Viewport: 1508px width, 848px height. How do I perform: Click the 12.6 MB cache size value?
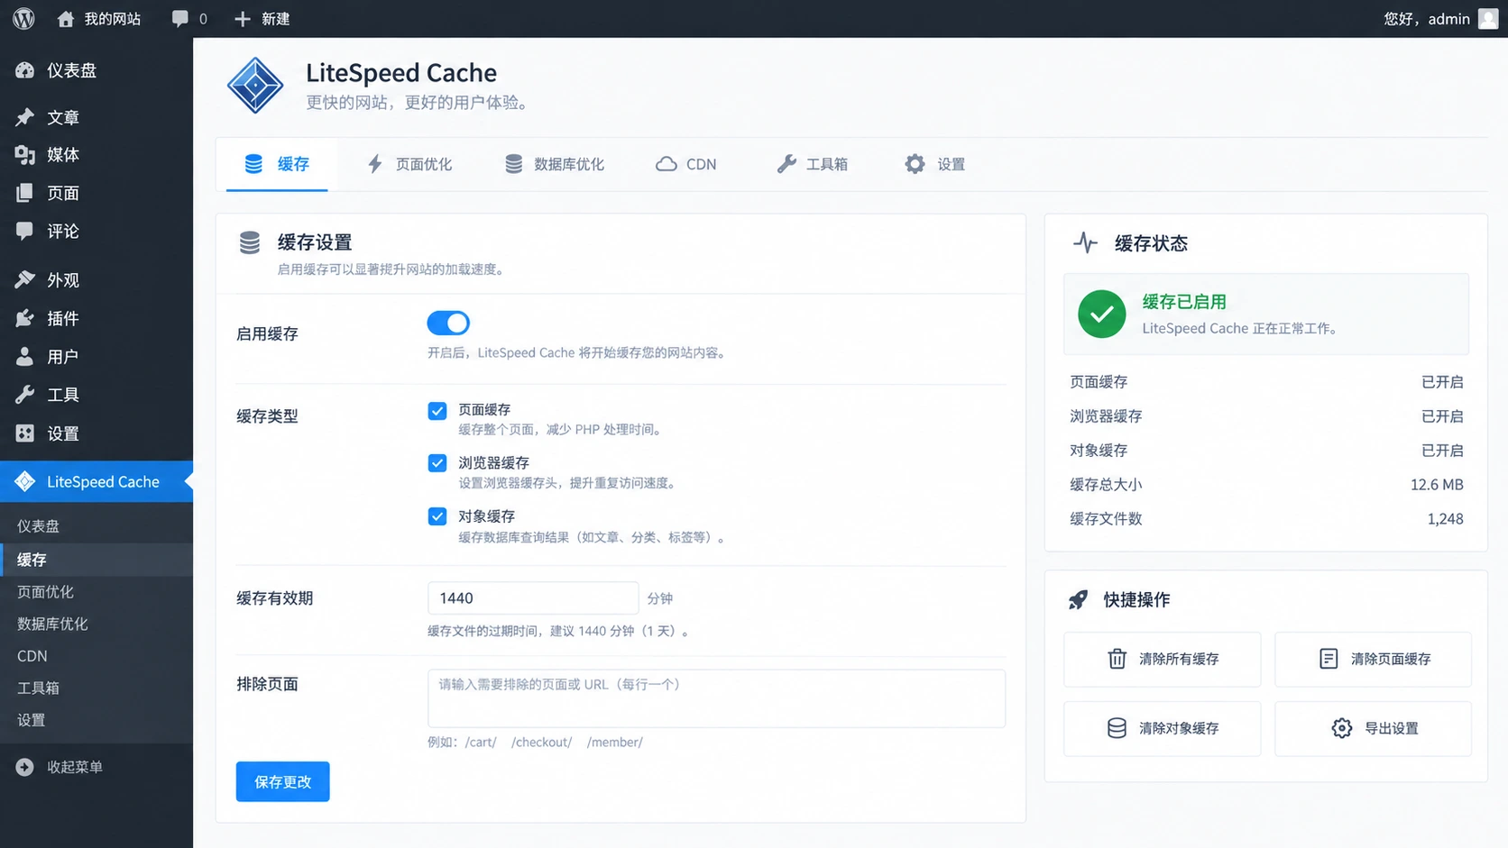(1437, 485)
